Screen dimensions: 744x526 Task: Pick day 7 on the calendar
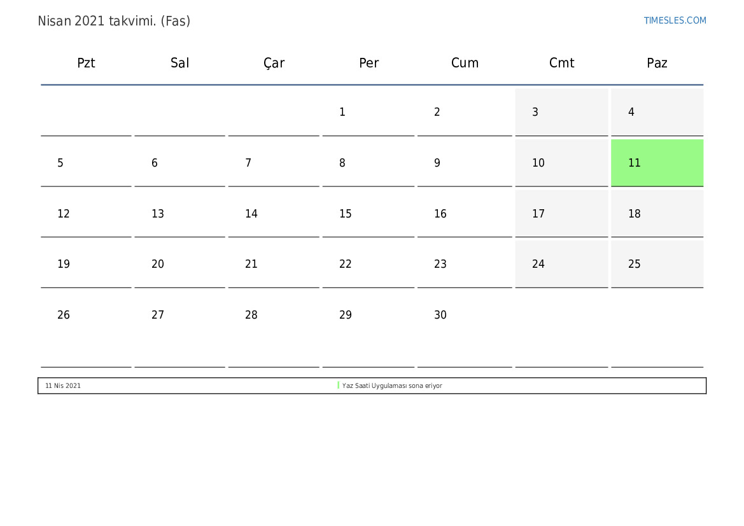tap(274, 163)
